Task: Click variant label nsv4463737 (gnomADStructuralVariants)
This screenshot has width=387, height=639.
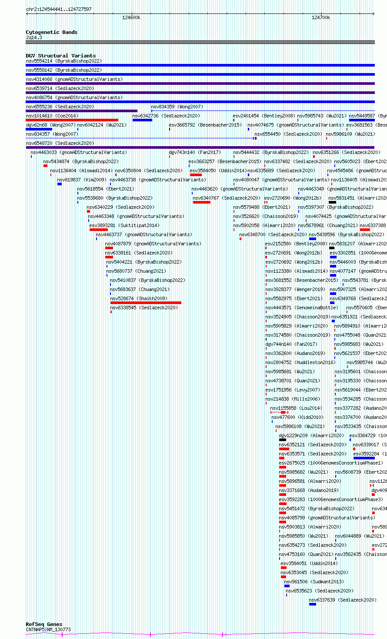Action: [x=144, y=235]
